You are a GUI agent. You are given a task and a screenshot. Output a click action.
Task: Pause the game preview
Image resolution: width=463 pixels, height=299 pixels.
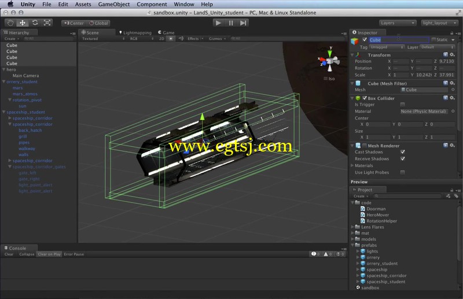(230, 23)
